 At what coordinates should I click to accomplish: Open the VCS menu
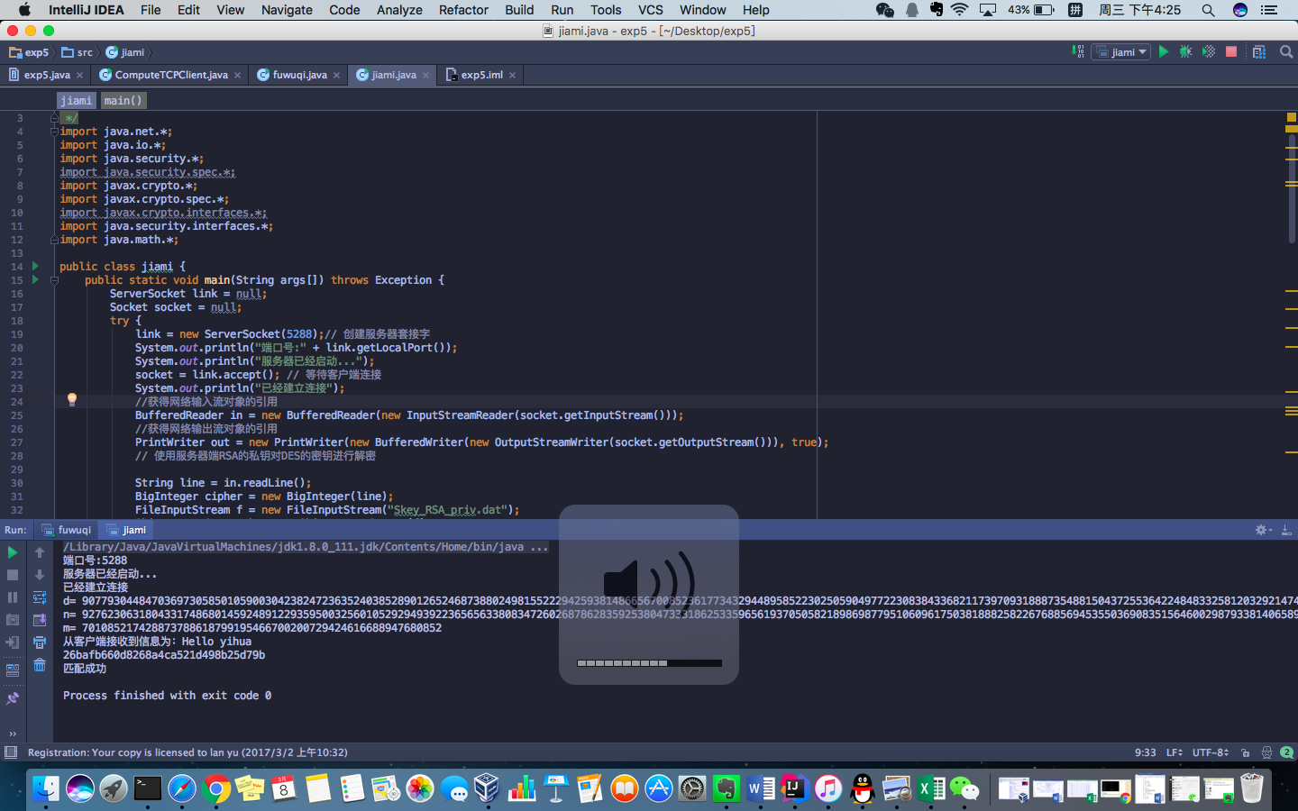tap(650, 10)
